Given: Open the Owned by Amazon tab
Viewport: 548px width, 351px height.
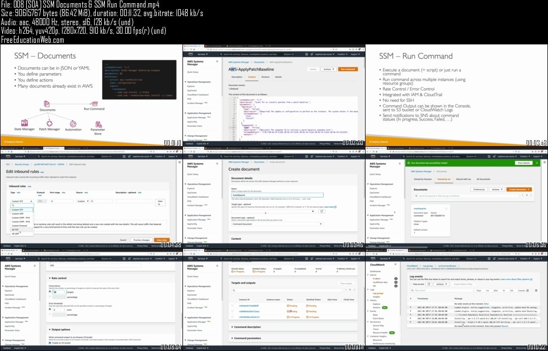Looking at the screenshot, I should pyautogui.click(x=423, y=179).
